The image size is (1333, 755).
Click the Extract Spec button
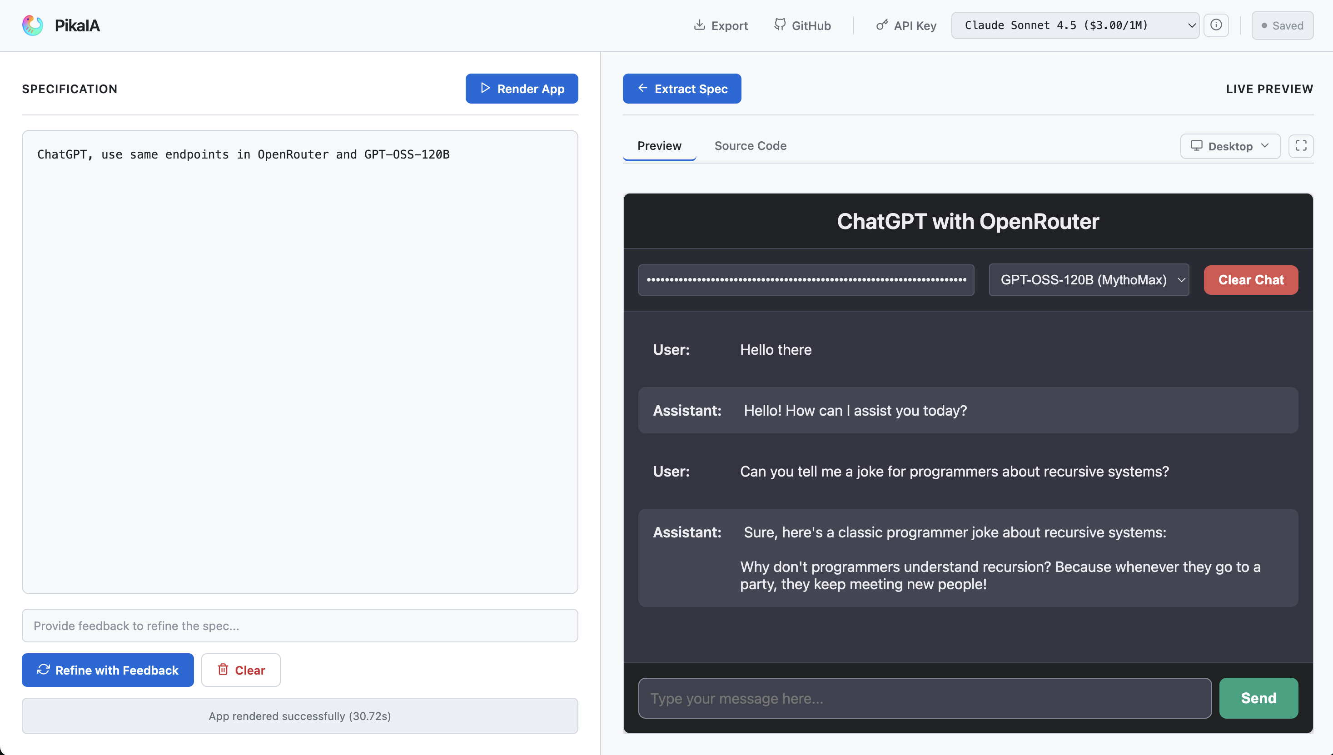tap(681, 89)
